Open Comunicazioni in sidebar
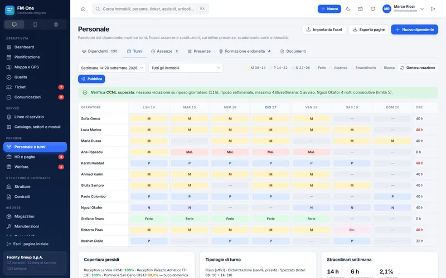The height and width of the screenshot is (278, 446). click(x=35, y=97)
